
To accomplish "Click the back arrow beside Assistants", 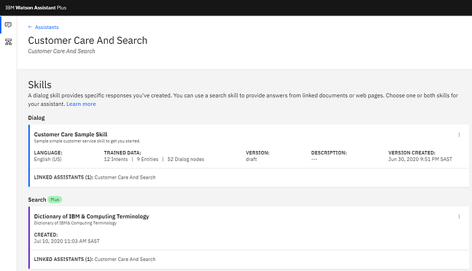I will 30,27.
